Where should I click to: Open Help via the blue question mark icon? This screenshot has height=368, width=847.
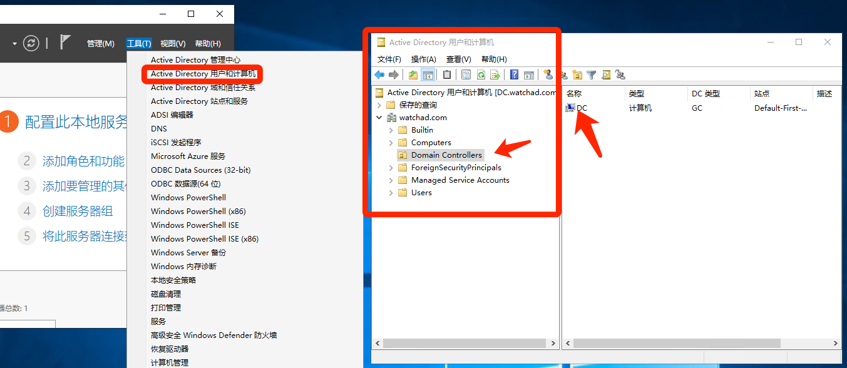(x=514, y=75)
